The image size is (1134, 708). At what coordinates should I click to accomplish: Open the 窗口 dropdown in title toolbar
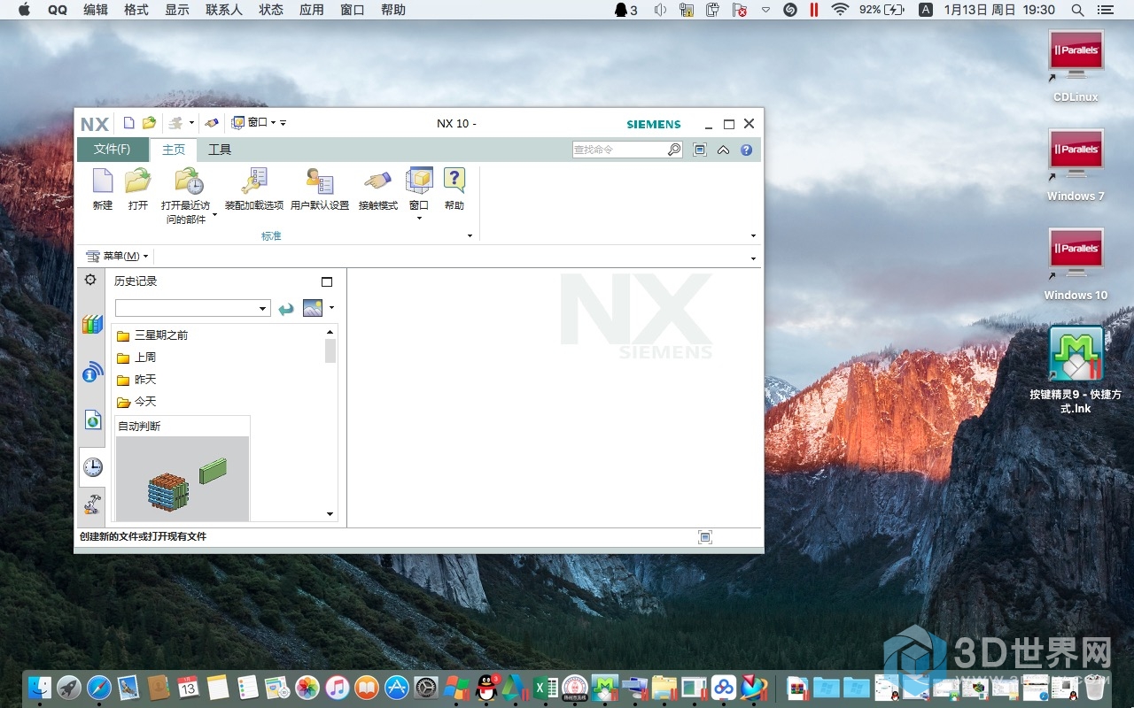pos(274,123)
